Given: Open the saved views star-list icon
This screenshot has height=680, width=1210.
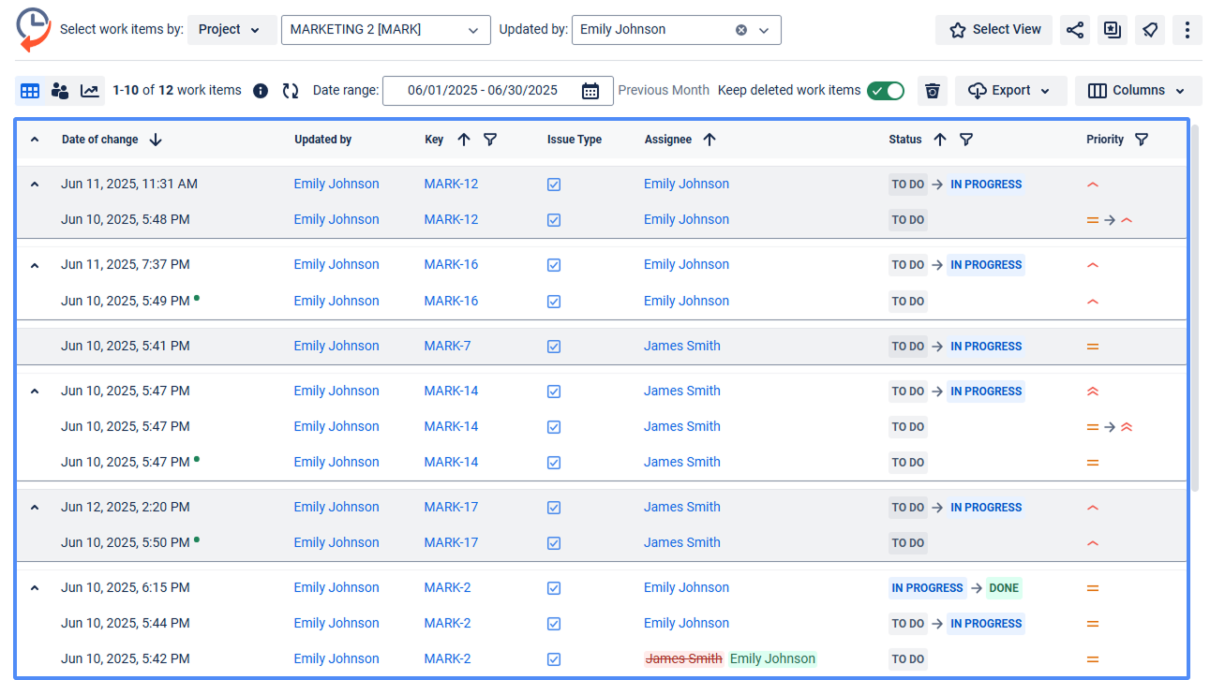Looking at the screenshot, I should point(1113,30).
